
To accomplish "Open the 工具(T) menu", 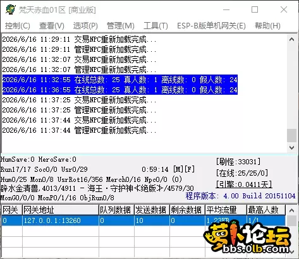I will coord(156,26).
